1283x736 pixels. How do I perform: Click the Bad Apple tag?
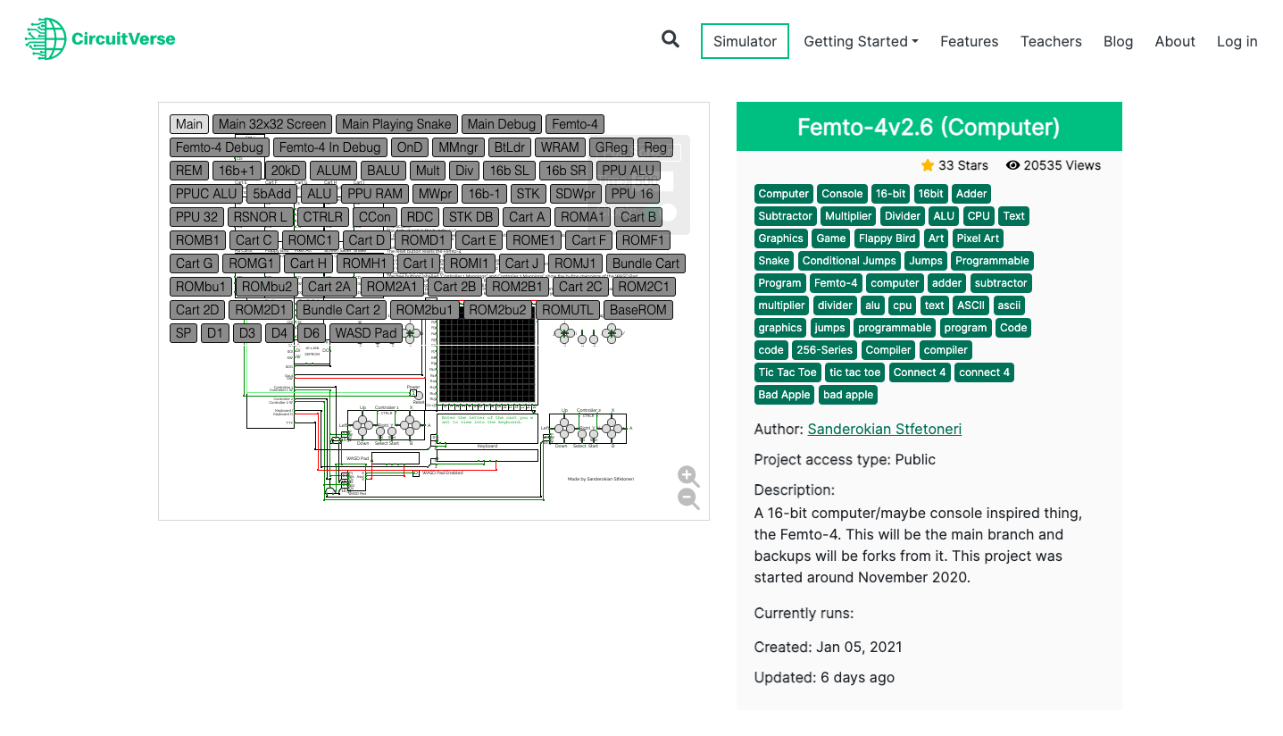(784, 394)
